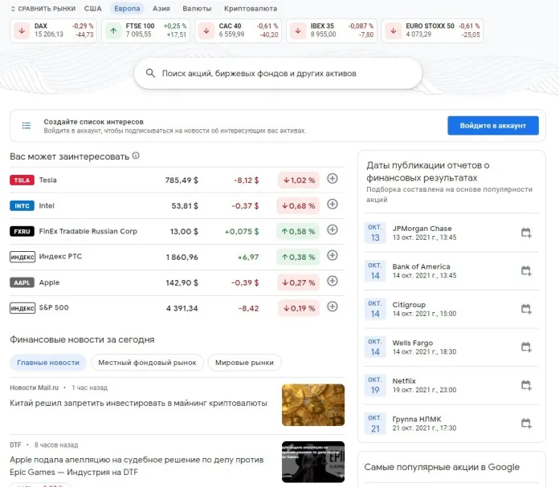Screen dimensions: 559x487
Task: Click the search magnifier icon
Action: tap(150, 73)
